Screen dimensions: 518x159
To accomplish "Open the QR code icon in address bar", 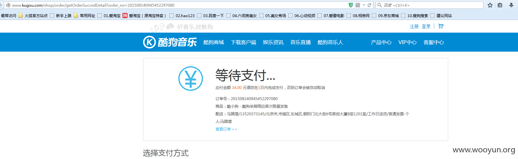I will (x=358, y=5).
